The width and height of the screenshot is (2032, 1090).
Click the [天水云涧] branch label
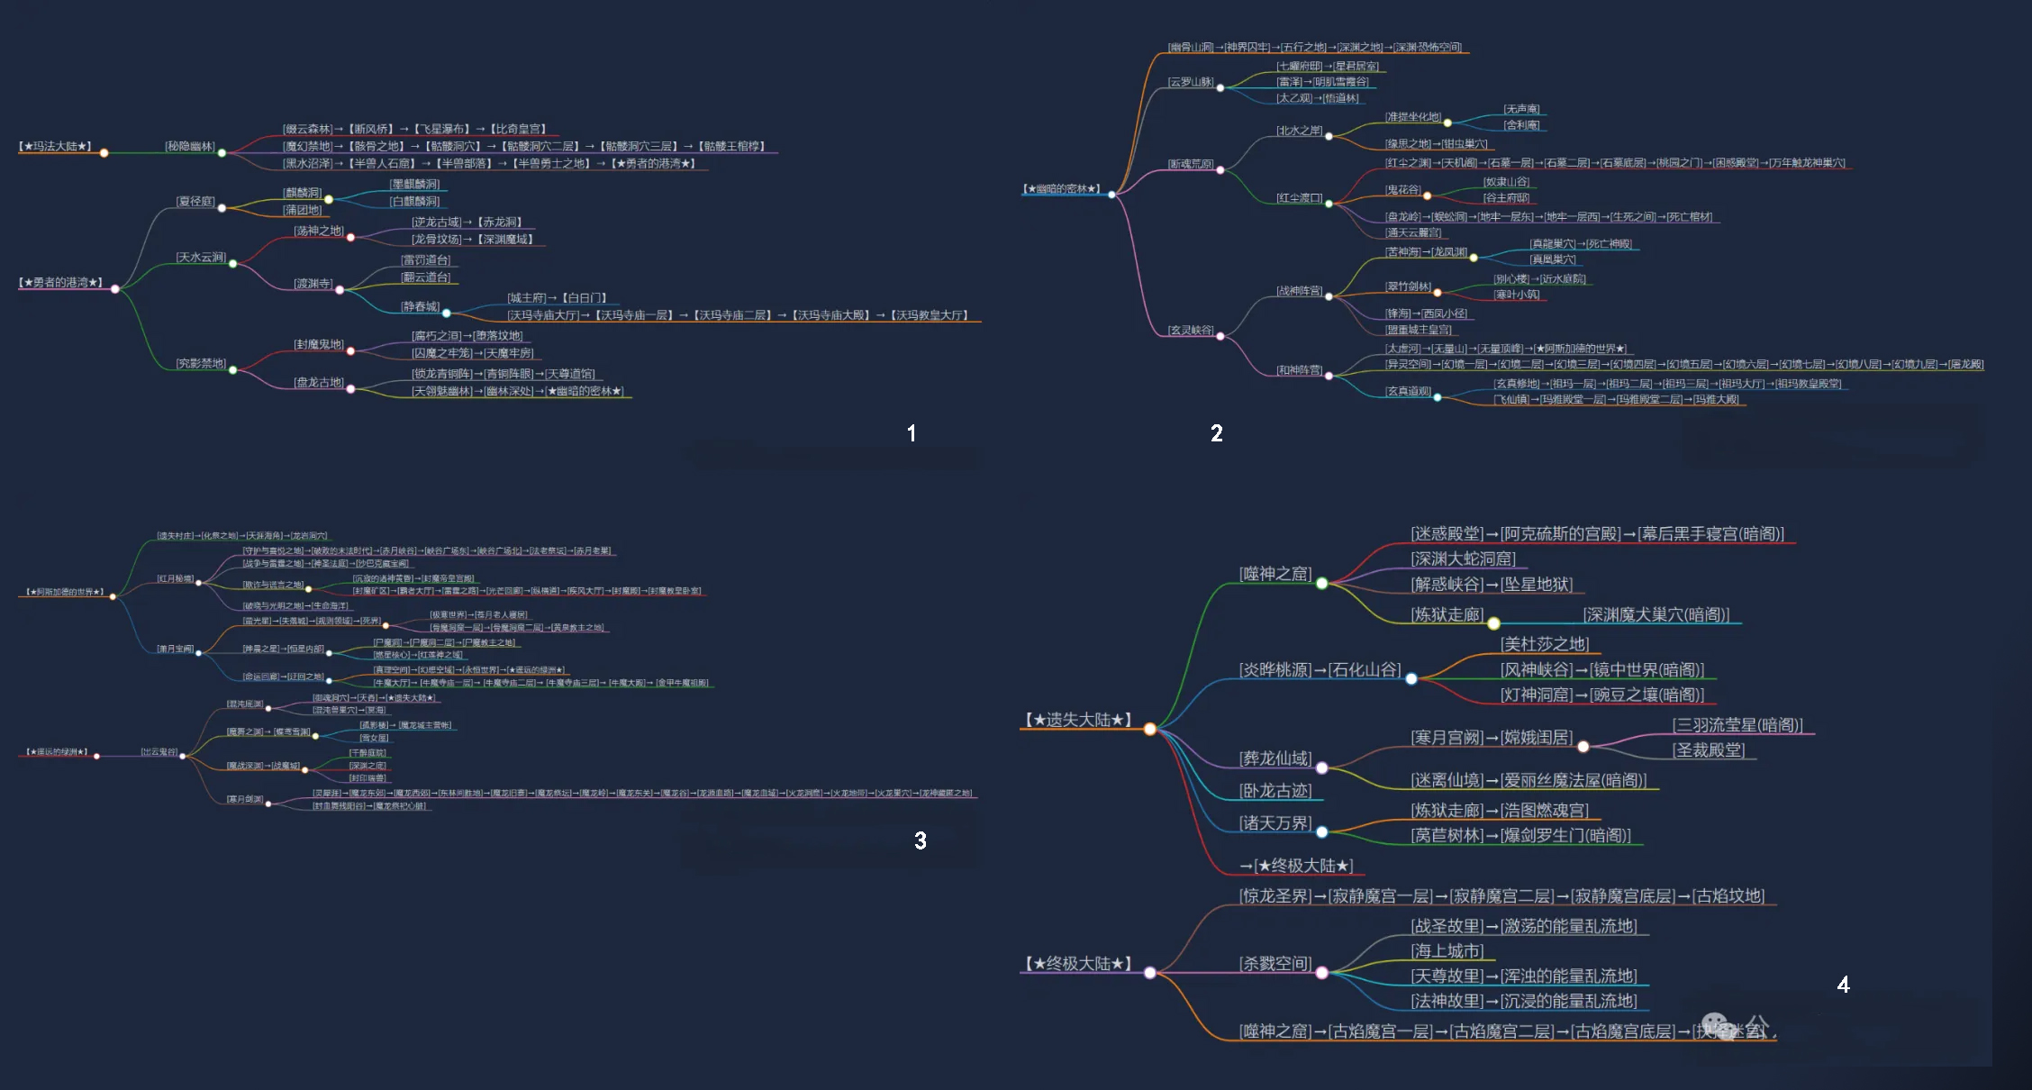[x=201, y=258]
